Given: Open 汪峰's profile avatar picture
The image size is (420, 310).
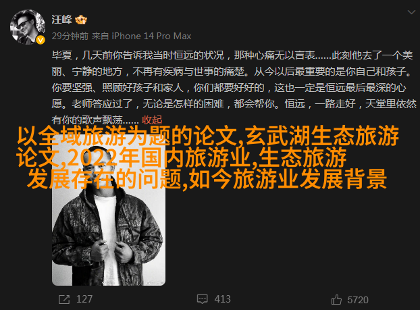Looking at the screenshot, I should 27,27.
